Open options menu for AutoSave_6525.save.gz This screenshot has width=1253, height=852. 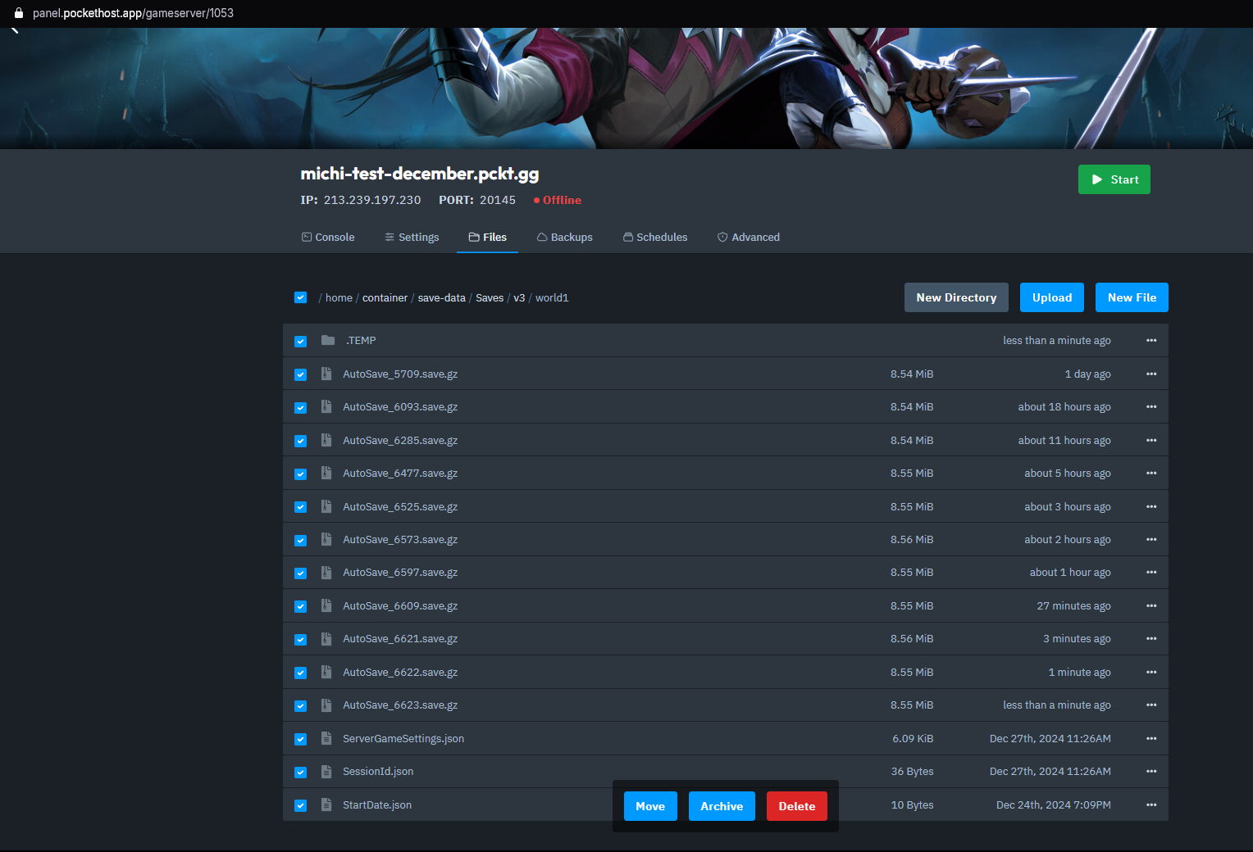point(1151,506)
